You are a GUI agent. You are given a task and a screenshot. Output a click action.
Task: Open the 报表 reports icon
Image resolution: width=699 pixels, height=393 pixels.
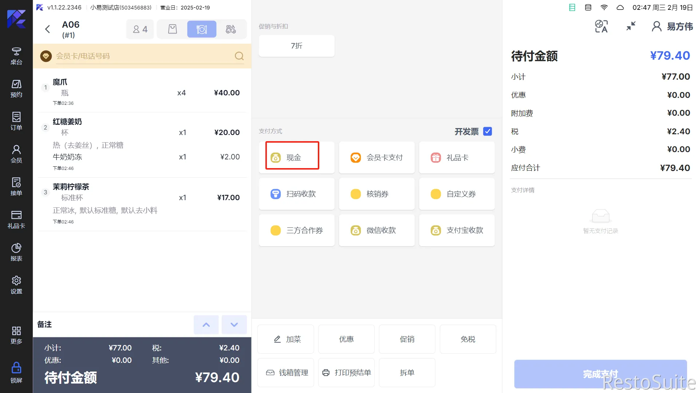pos(16,253)
